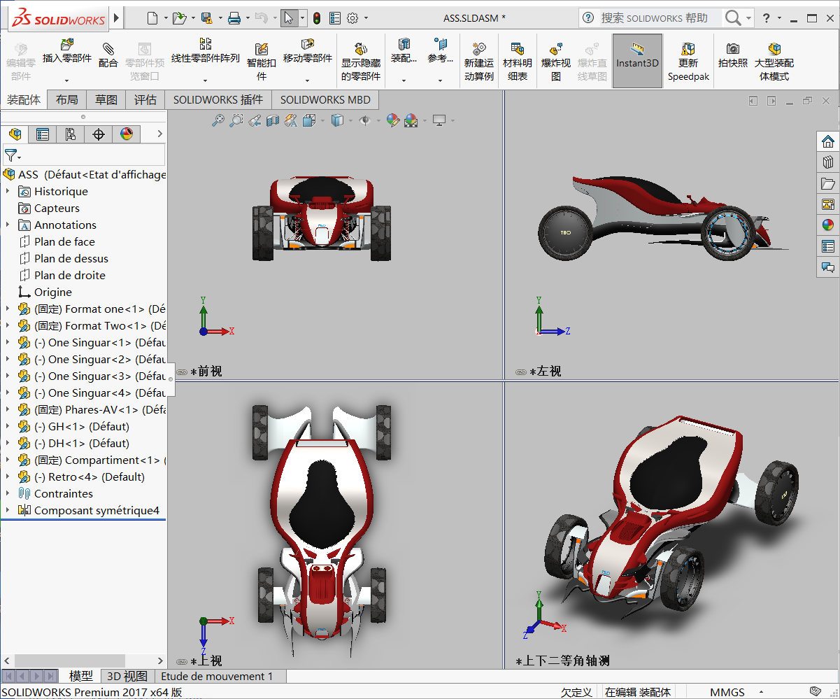Image resolution: width=840 pixels, height=699 pixels.
Task: Select Origine in the feature tree
Action: tap(53, 292)
